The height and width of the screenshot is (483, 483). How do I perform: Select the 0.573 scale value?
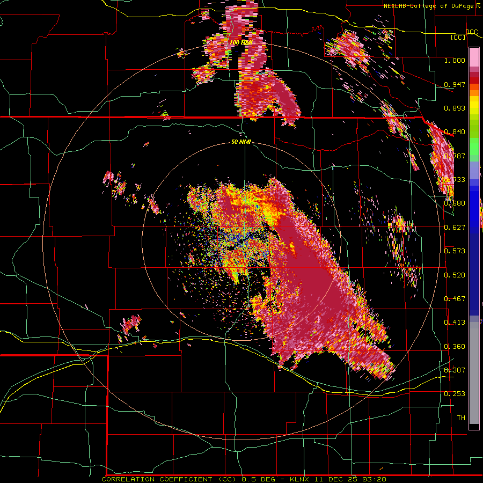(x=455, y=251)
